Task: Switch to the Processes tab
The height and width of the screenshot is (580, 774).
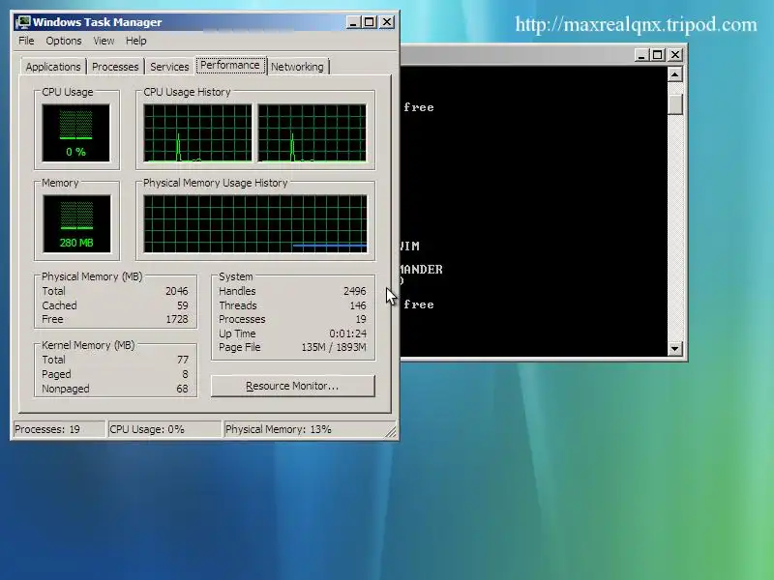Action: 115,67
